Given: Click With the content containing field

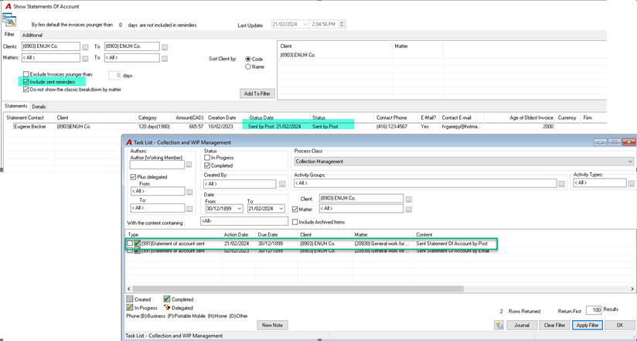Looking at the screenshot, I should coord(244,221).
